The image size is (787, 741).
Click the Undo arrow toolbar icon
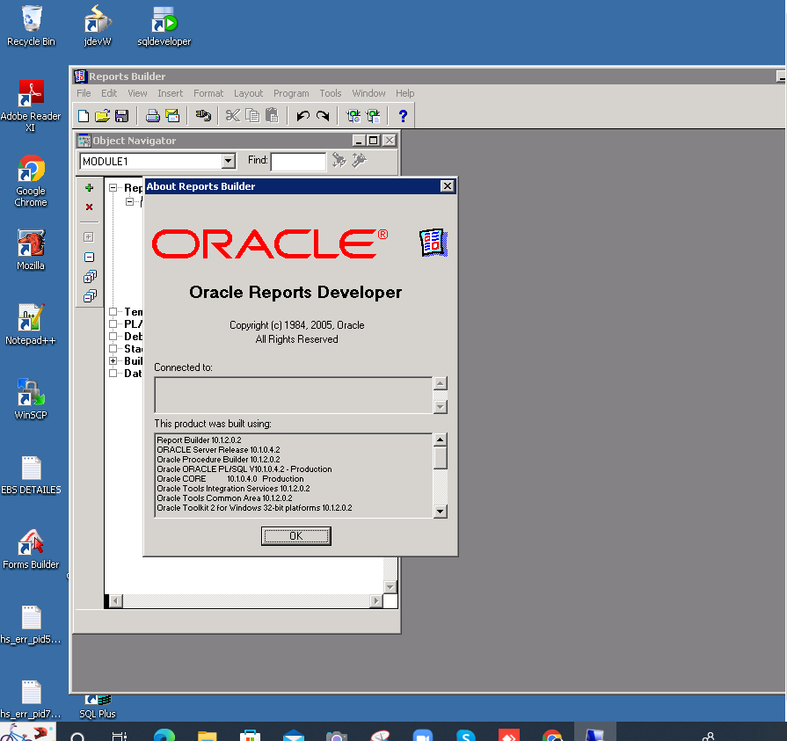302,116
